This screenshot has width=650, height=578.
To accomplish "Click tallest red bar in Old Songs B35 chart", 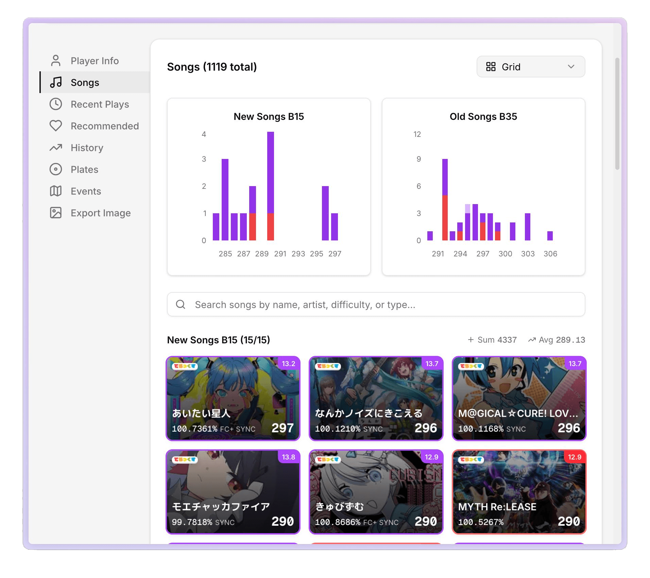I will [x=445, y=218].
